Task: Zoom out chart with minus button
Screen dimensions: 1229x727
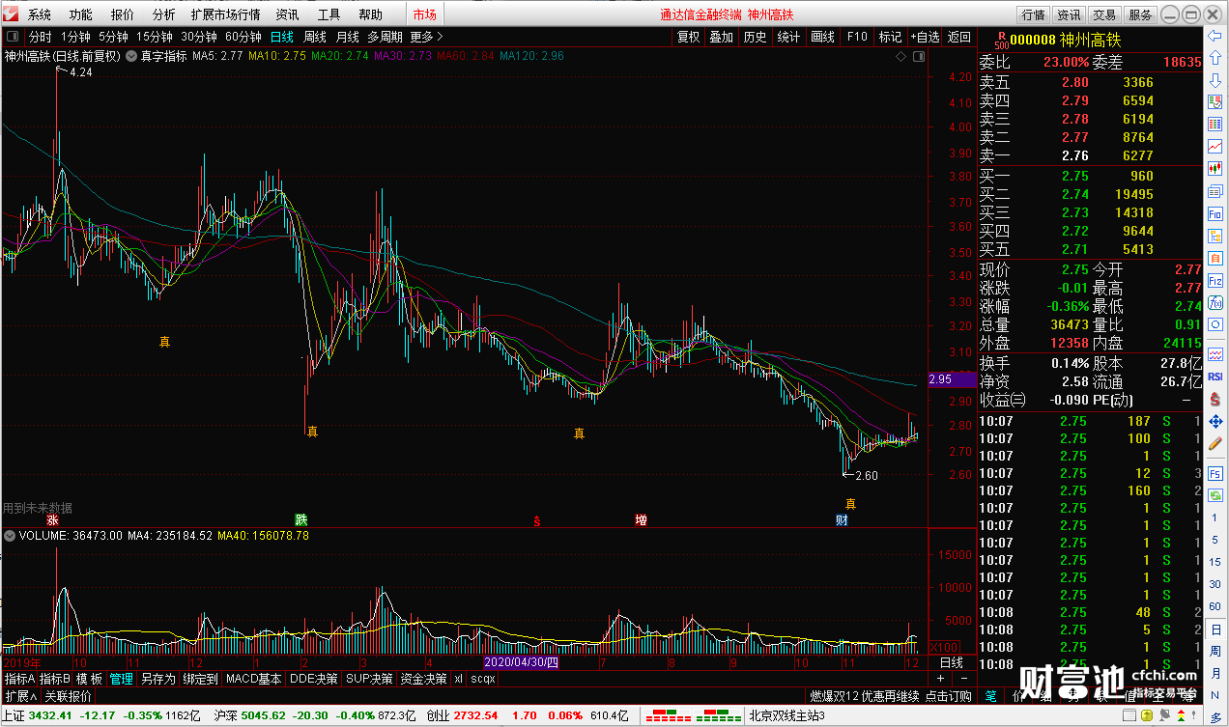Action: [x=962, y=680]
